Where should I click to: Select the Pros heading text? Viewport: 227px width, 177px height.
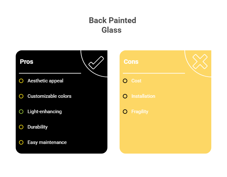tap(27, 62)
